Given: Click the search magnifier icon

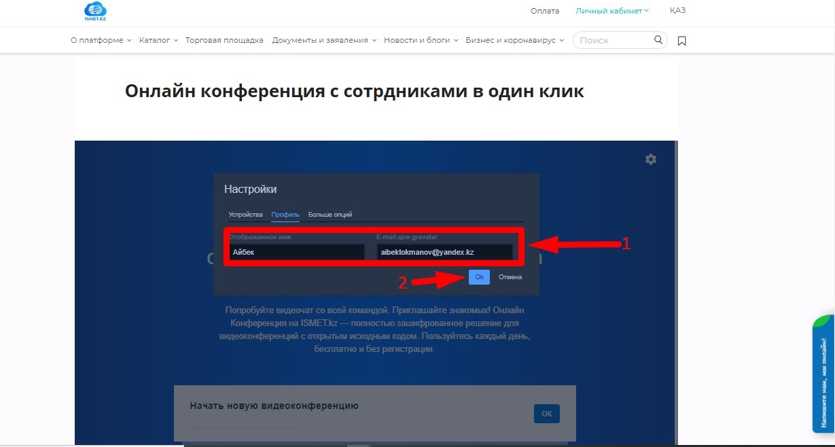Looking at the screenshot, I should tap(658, 40).
